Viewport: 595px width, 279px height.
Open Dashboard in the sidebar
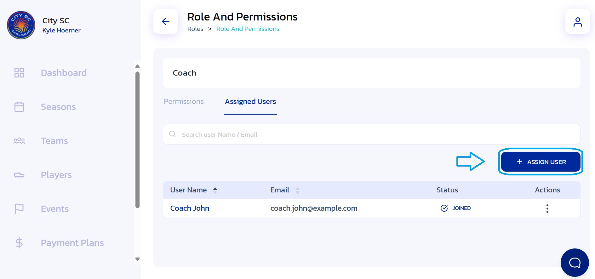click(x=64, y=73)
